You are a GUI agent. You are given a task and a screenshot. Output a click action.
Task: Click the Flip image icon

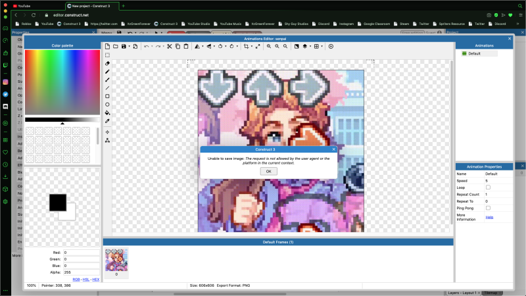click(208, 46)
